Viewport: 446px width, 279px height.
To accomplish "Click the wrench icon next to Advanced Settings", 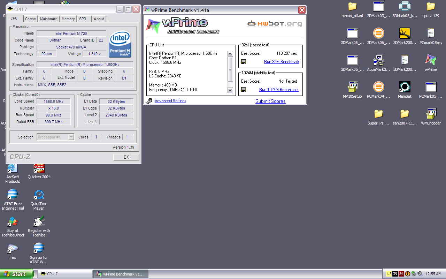I will pos(149,101).
